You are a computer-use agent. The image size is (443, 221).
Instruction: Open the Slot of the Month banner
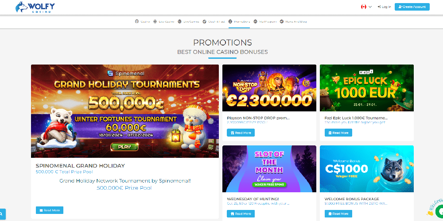tap(269, 169)
